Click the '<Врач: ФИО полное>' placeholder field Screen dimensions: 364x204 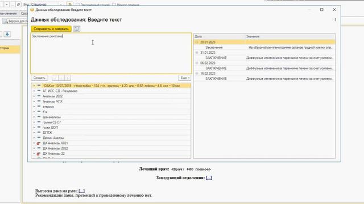pyautogui.click(x=191, y=169)
